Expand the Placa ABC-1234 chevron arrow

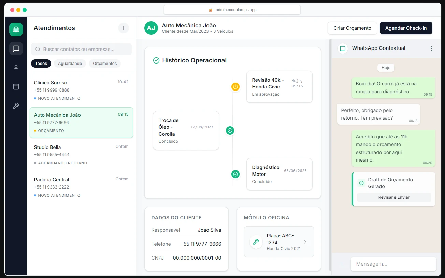[x=305, y=242]
